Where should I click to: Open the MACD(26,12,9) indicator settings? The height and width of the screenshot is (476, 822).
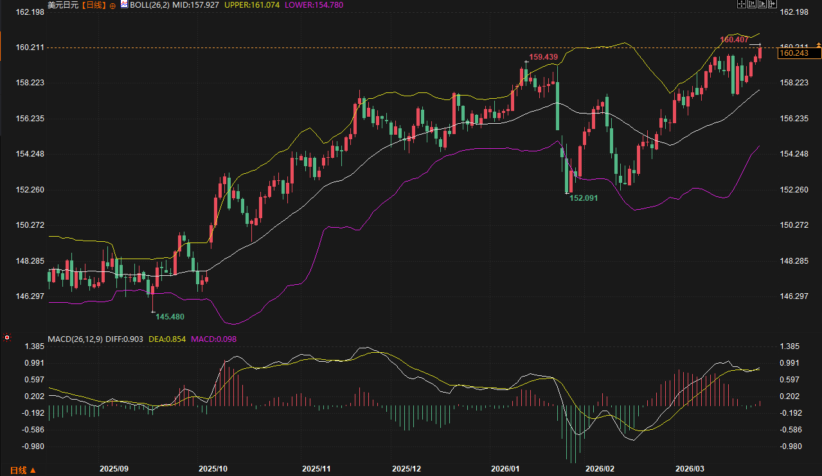point(75,339)
